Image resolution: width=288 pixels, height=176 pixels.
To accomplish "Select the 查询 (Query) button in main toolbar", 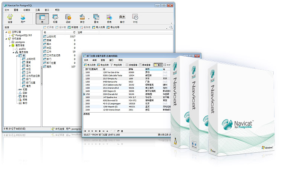I will coord(96,18).
